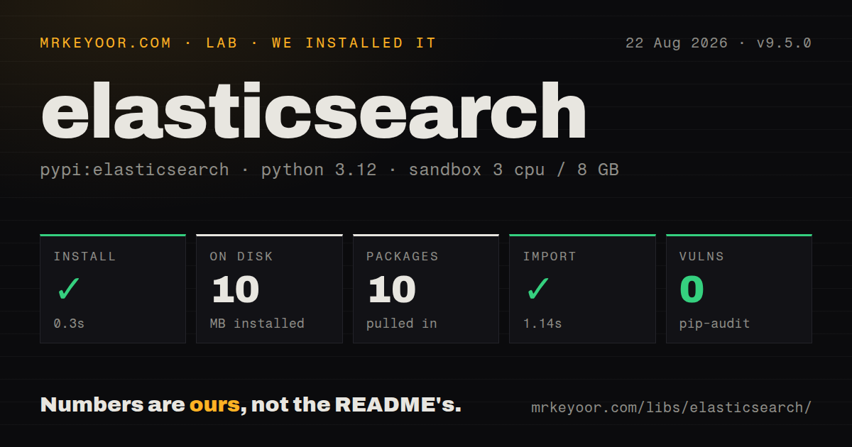Click the 'elasticsearch' headline title
The width and height of the screenshot is (852, 447).
coord(314,111)
